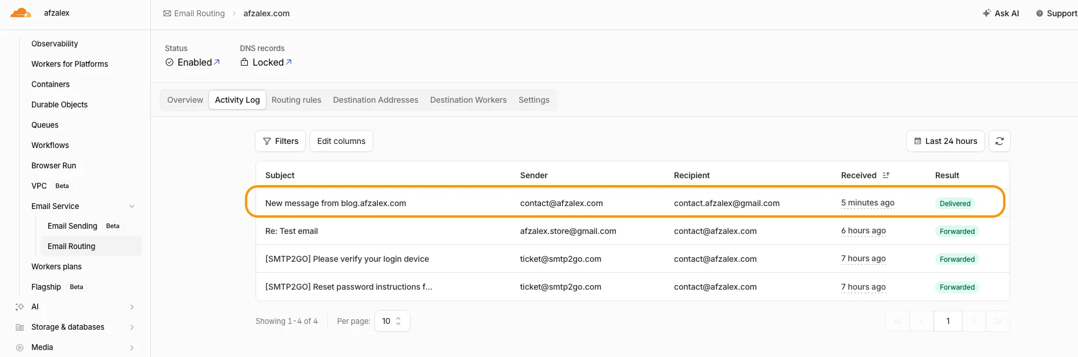Click the Received column sort icon
1078x357 pixels.
point(886,175)
